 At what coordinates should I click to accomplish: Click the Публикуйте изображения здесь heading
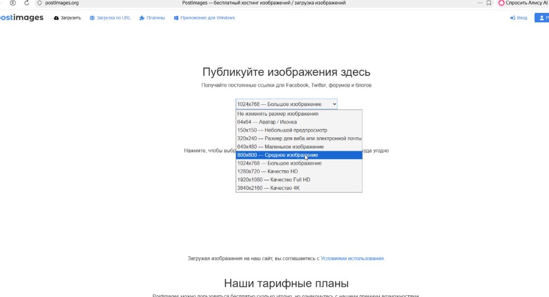point(287,72)
